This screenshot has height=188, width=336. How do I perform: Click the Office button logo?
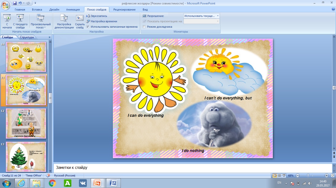pos(5,5)
